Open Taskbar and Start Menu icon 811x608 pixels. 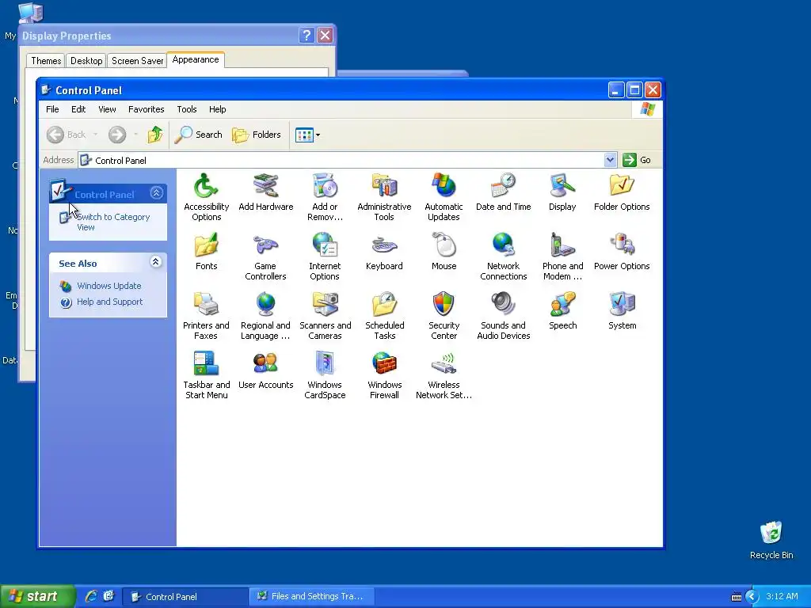click(207, 375)
